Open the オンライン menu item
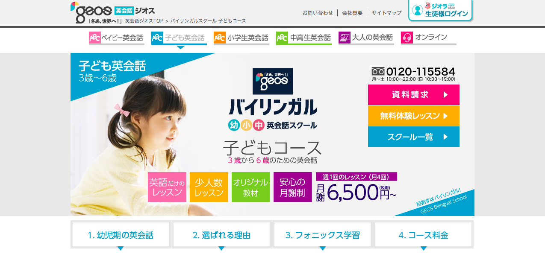Screen dimensions: 545x260 [428, 38]
